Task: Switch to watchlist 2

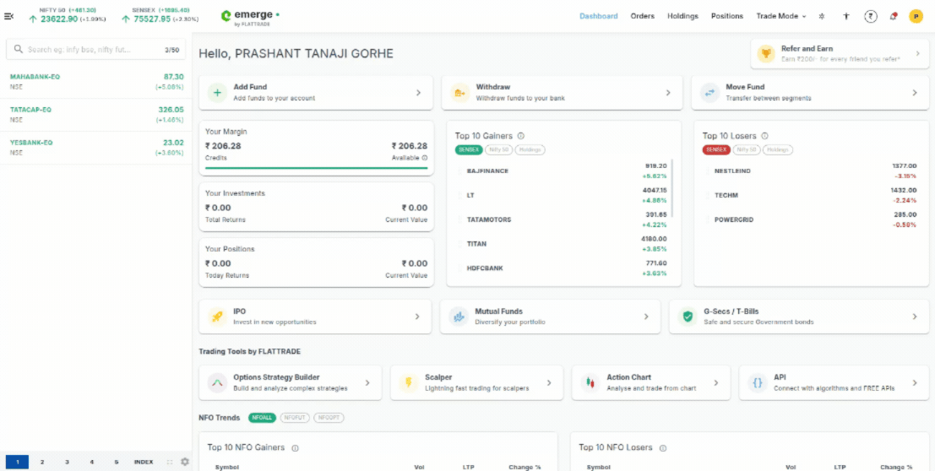Action: tap(41, 462)
